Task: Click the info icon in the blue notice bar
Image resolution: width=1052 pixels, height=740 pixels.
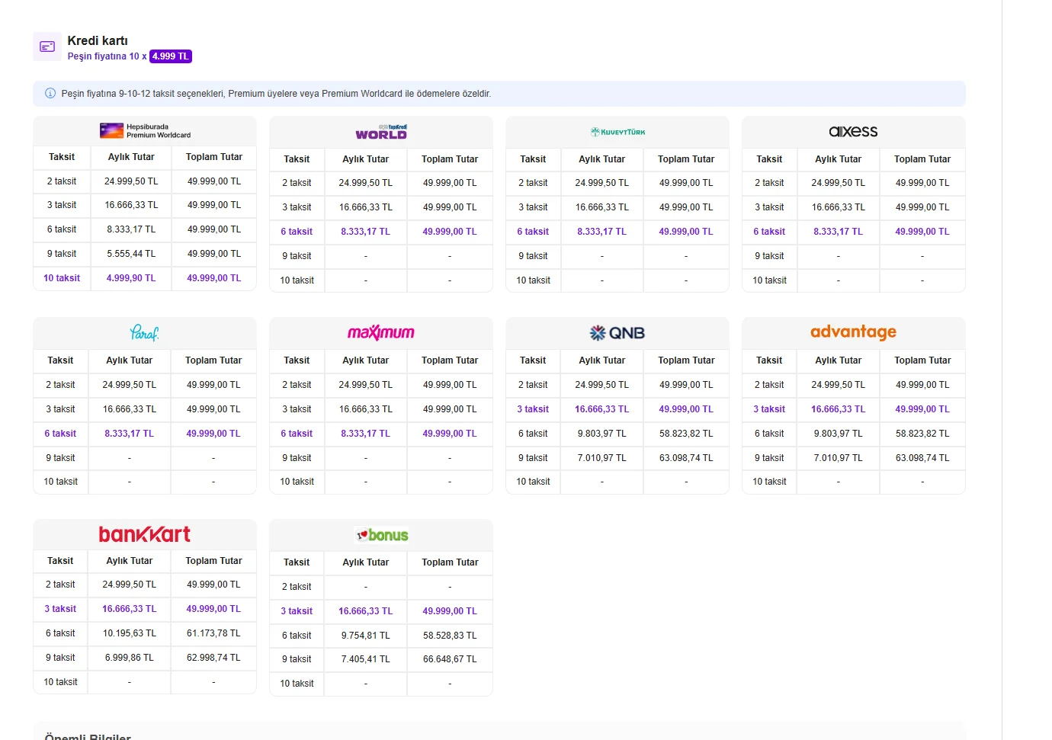Action: point(50,94)
